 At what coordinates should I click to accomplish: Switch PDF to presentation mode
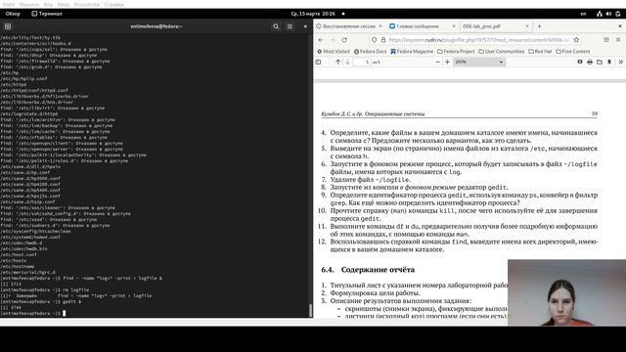point(580,62)
